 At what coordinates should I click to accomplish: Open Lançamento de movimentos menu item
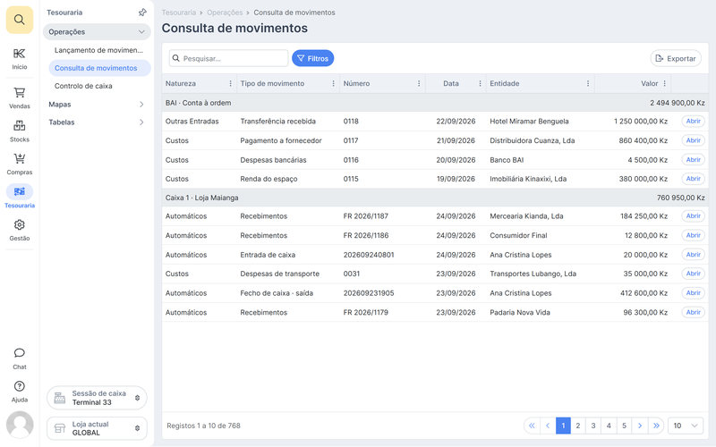point(98,50)
